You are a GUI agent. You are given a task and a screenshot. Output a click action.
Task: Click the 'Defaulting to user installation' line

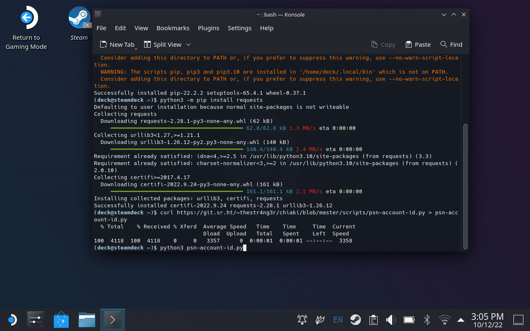222,107
